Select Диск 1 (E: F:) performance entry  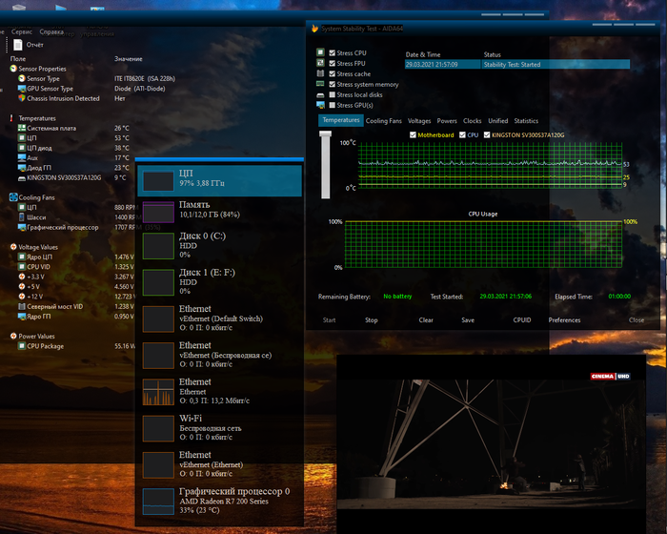[x=219, y=282]
